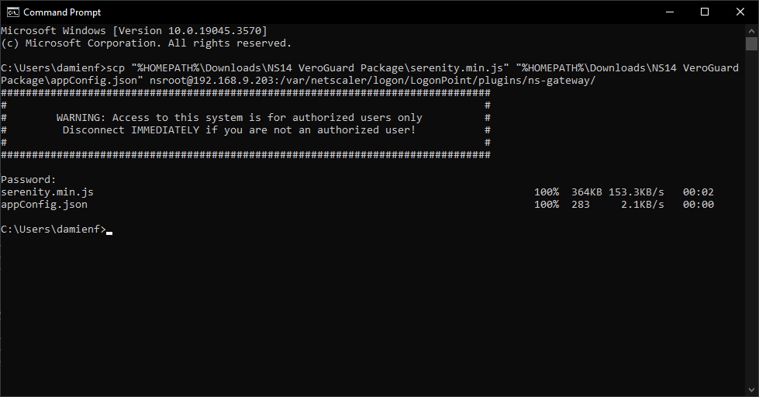Click the Disconnect IMMEDIATELY warning line
Screen dimensions: 759x397
coord(240,130)
